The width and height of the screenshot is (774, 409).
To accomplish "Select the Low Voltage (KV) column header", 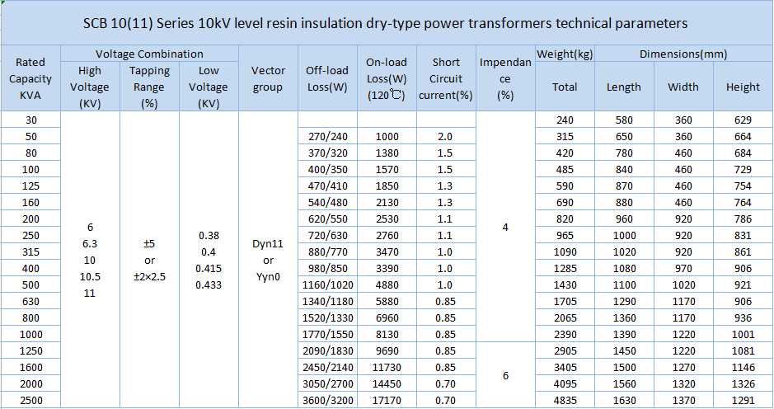I will 209,87.
